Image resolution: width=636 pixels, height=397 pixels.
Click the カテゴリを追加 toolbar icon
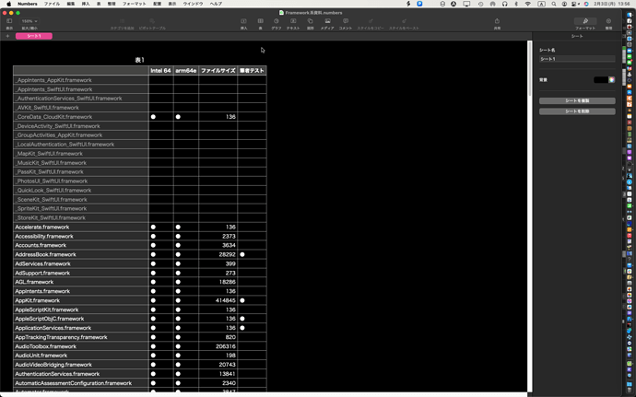[x=122, y=21]
